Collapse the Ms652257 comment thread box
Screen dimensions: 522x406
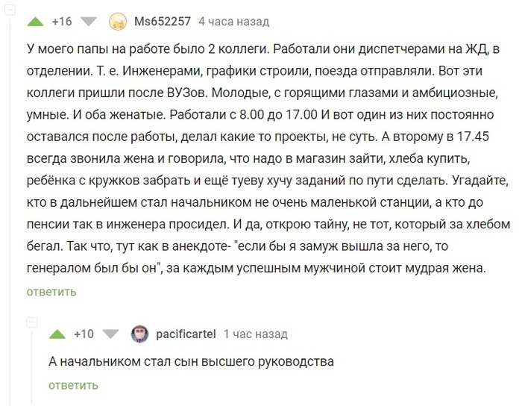10,9
